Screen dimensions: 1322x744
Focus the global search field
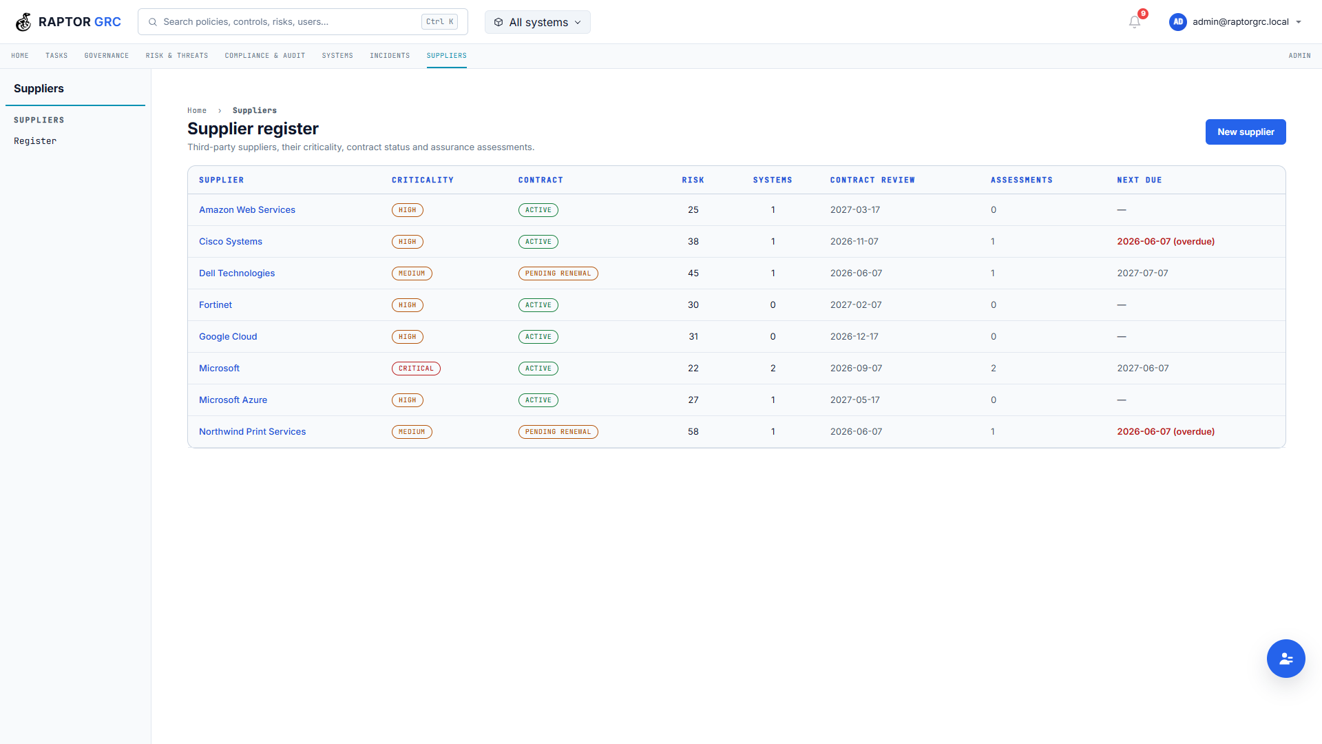coord(303,22)
